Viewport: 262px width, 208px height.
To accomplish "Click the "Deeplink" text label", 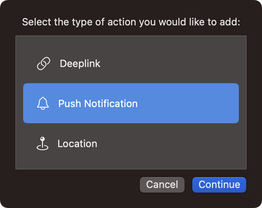I will [80, 64].
